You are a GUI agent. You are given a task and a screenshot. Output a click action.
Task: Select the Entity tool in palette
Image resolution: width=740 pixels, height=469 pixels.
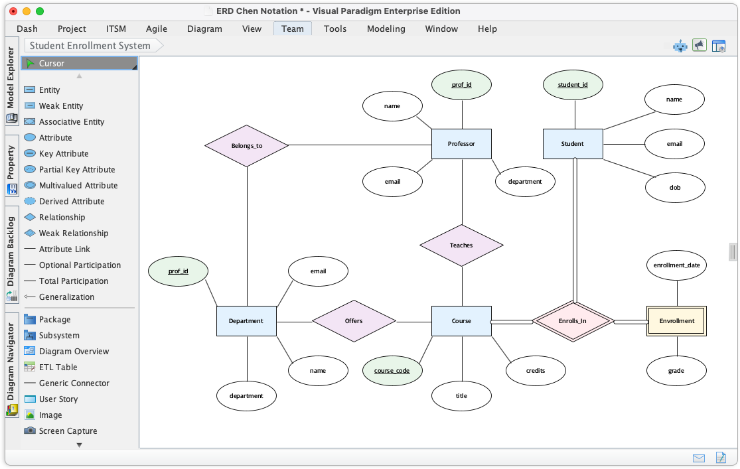point(49,90)
